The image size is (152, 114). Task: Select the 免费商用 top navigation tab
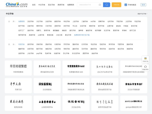click(x=71, y=5)
